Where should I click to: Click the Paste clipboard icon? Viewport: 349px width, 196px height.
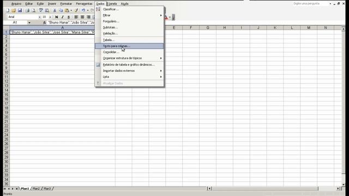coord(67,10)
